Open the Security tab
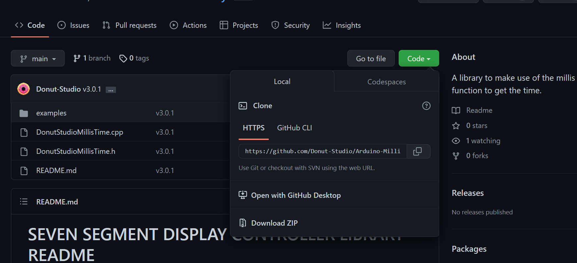This screenshot has width=577, height=263. [291, 25]
